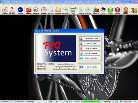Click the Num indicator in status bar
The width and height of the screenshot is (138, 103).
pos(51,101)
